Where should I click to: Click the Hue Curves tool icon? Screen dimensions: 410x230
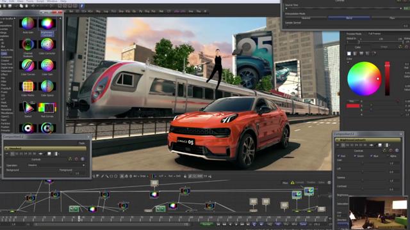coord(47,107)
